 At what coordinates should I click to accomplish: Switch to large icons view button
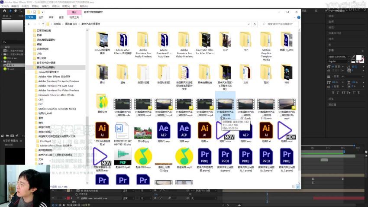298,187
